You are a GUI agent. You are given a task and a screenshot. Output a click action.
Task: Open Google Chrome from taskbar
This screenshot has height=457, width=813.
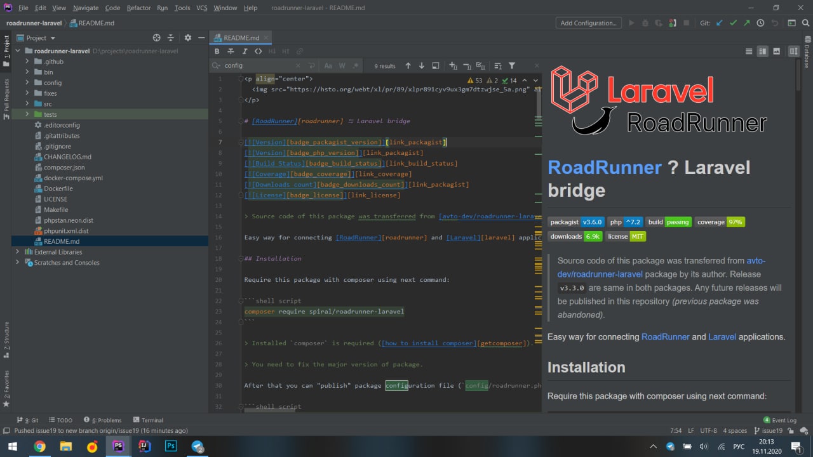coord(39,446)
